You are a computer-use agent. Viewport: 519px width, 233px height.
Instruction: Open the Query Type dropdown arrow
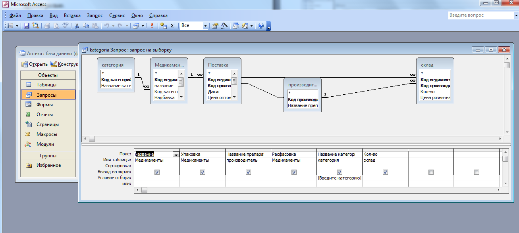pyautogui.click(x=143, y=25)
